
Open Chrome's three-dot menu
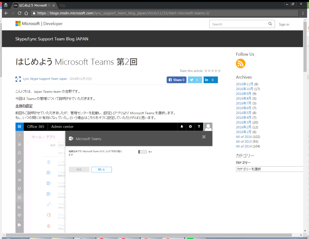303,13
